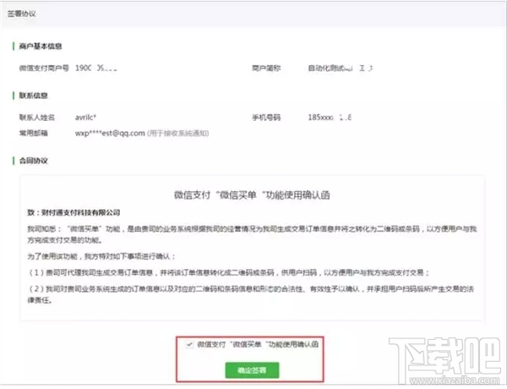Select clause (1) of the agreement

[229, 272]
